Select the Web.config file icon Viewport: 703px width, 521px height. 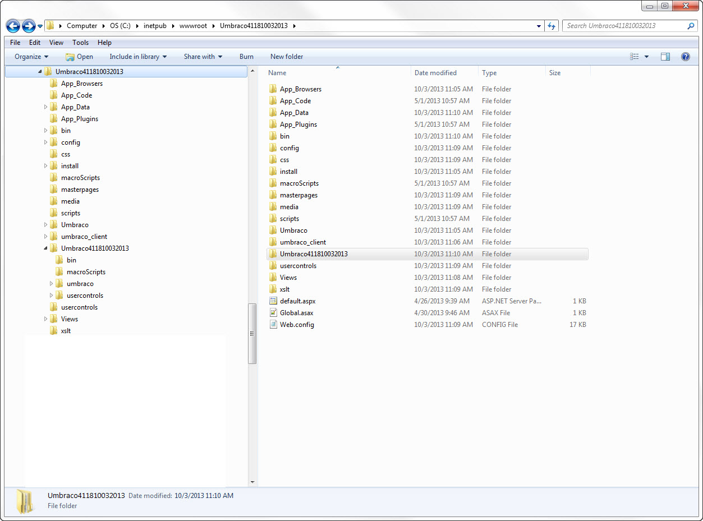pyautogui.click(x=273, y=325)
